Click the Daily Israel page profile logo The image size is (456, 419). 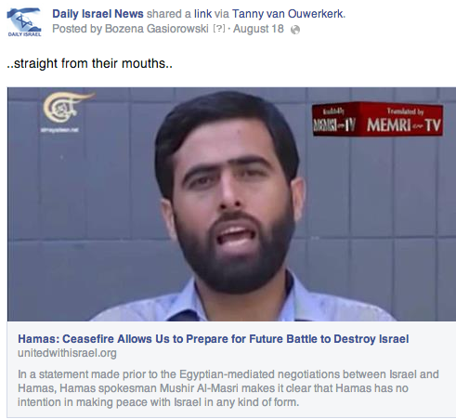pyautogui.click(x=24, y=22)
